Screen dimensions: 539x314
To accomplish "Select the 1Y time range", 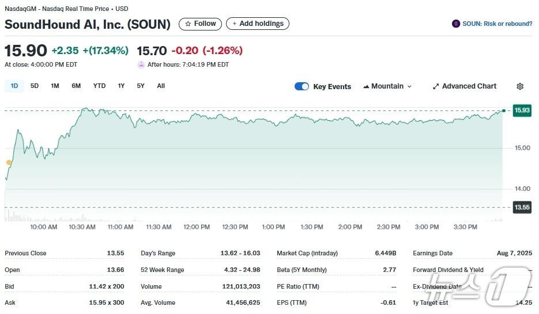I will (121, 86).
